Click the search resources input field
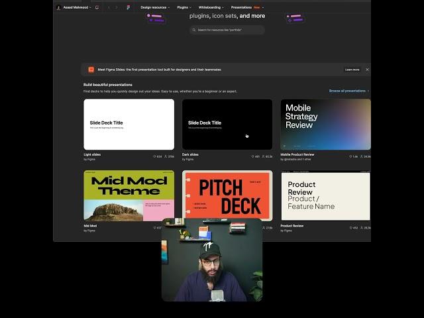424x318 pixels. (227, 30)
